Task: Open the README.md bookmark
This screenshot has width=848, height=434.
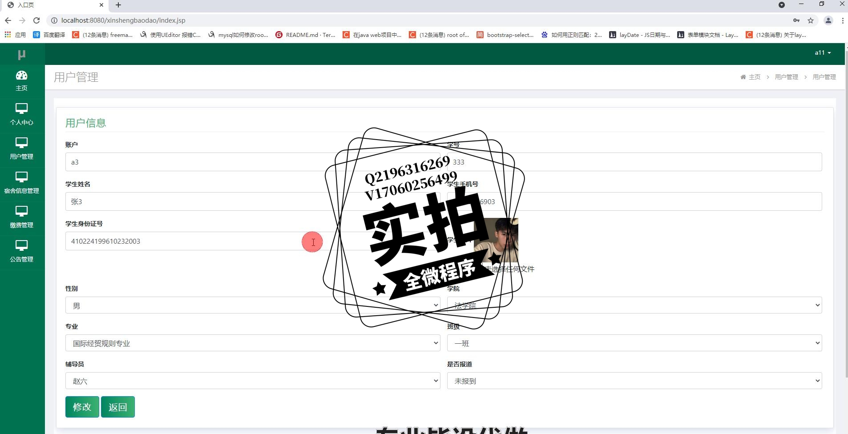Action: point(305,35)
